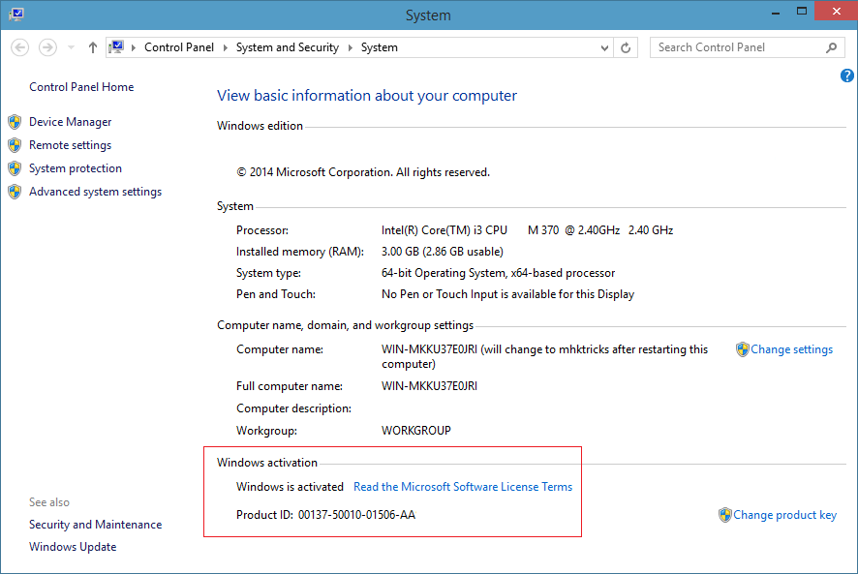
Task: Click the search magnifier icon
Action: pos(831,46)
